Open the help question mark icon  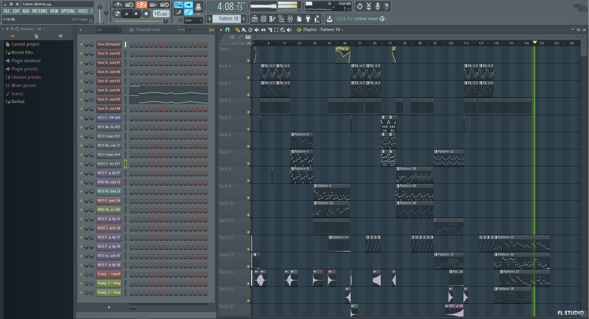coord(387,6)
